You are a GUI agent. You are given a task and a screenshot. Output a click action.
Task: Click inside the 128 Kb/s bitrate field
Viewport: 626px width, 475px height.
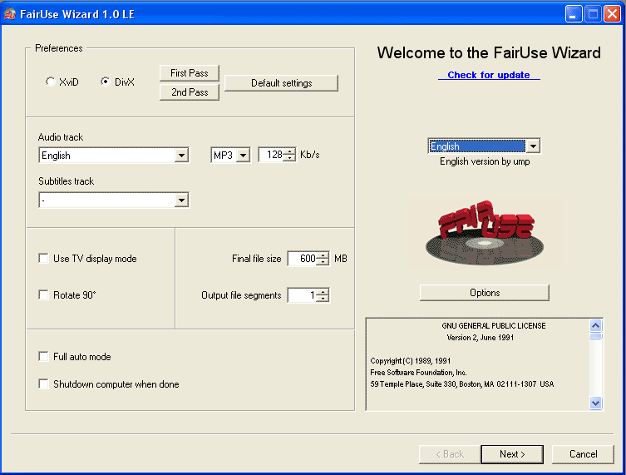tap(272, 155)
